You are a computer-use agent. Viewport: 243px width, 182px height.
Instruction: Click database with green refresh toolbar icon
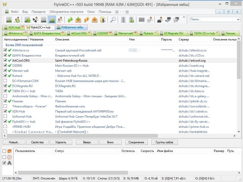(x=131, y=20)
